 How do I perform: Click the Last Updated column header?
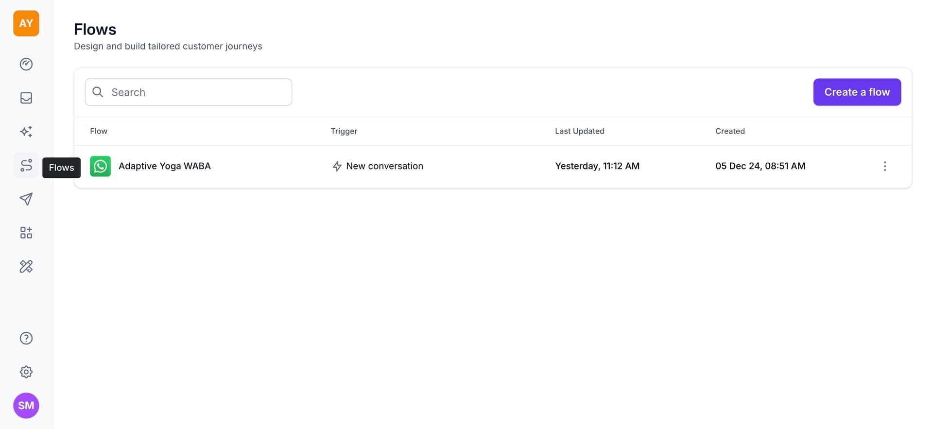pyautogui.click(x=580, y=131)
